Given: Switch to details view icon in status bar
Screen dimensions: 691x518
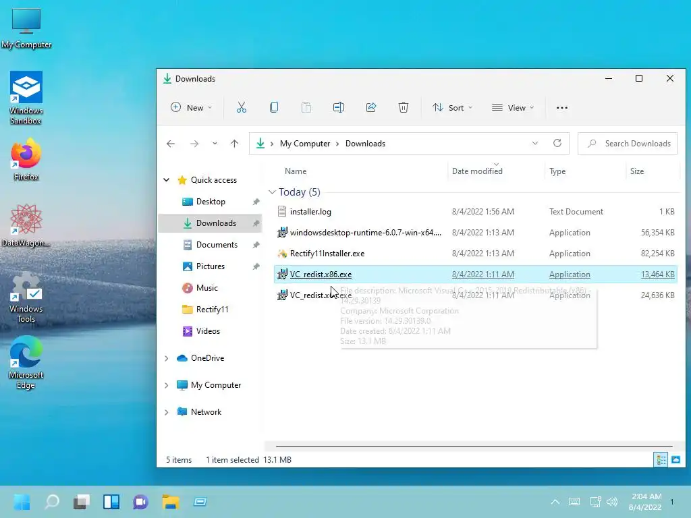Looking at the screenshot, I should pyautogui.click(x=661, y=460).
